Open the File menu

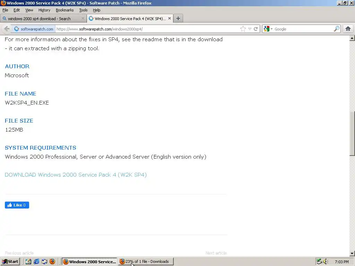pos(5,10)
